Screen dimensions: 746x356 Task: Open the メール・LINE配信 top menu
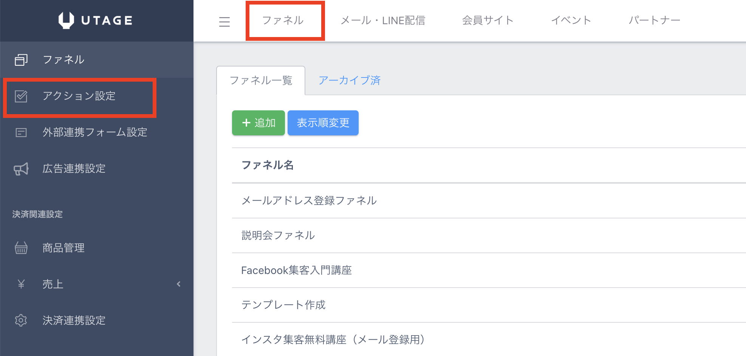coord(383,20)
